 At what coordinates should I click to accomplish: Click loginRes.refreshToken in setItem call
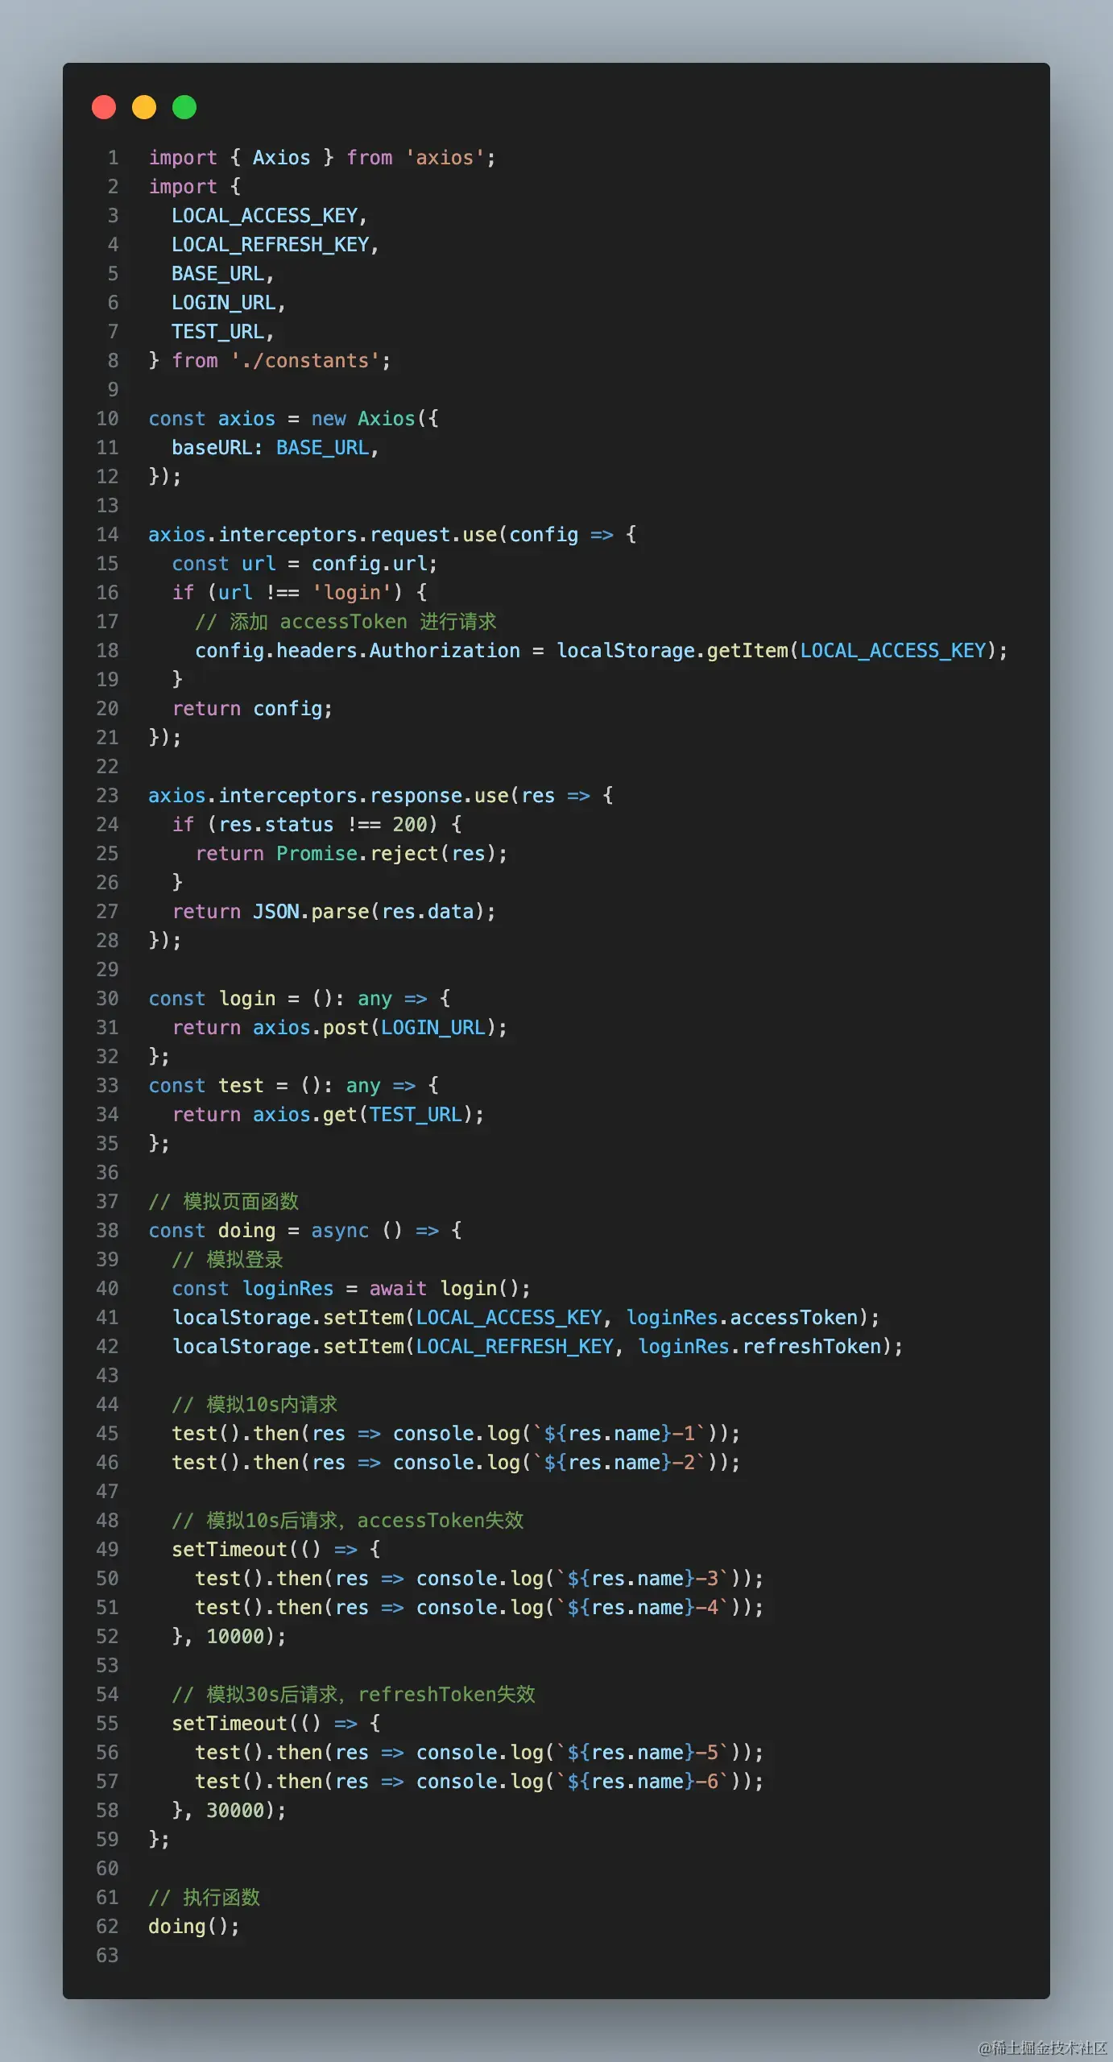pos(759,1347)
